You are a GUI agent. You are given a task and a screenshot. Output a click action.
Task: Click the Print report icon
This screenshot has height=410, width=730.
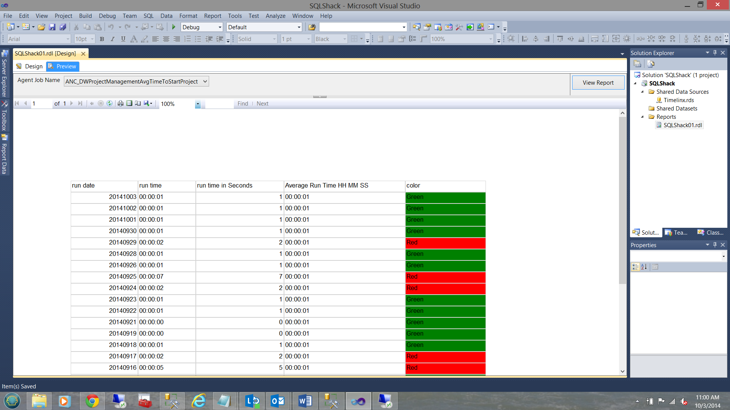[121, 103]
